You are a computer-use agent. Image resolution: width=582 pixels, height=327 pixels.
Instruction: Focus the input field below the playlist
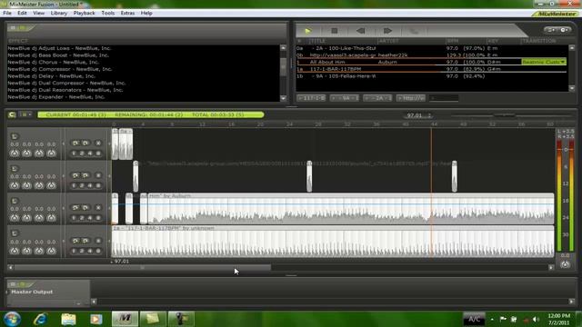coord(444,98)
